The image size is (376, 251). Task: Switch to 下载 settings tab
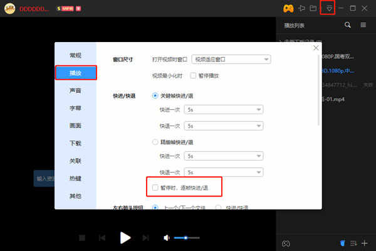click(76, 144)
